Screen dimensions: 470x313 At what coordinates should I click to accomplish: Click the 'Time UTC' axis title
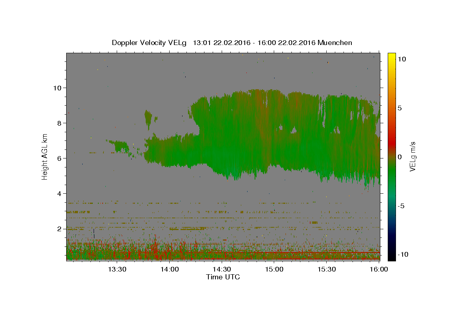[223, 277]
